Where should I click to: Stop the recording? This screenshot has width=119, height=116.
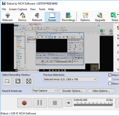tap(55, 103)
